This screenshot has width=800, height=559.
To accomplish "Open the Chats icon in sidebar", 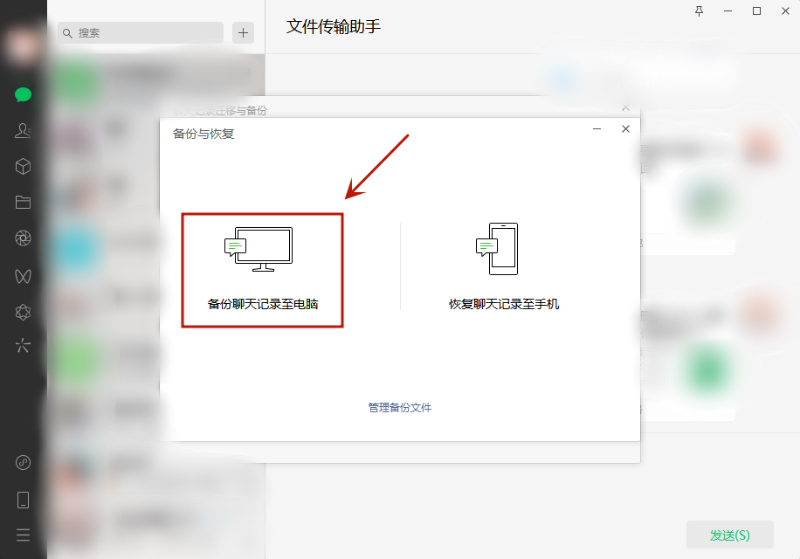I will (24, 94).
